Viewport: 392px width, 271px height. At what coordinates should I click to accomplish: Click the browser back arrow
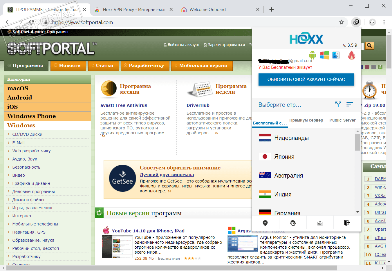(x=8, y=22)
